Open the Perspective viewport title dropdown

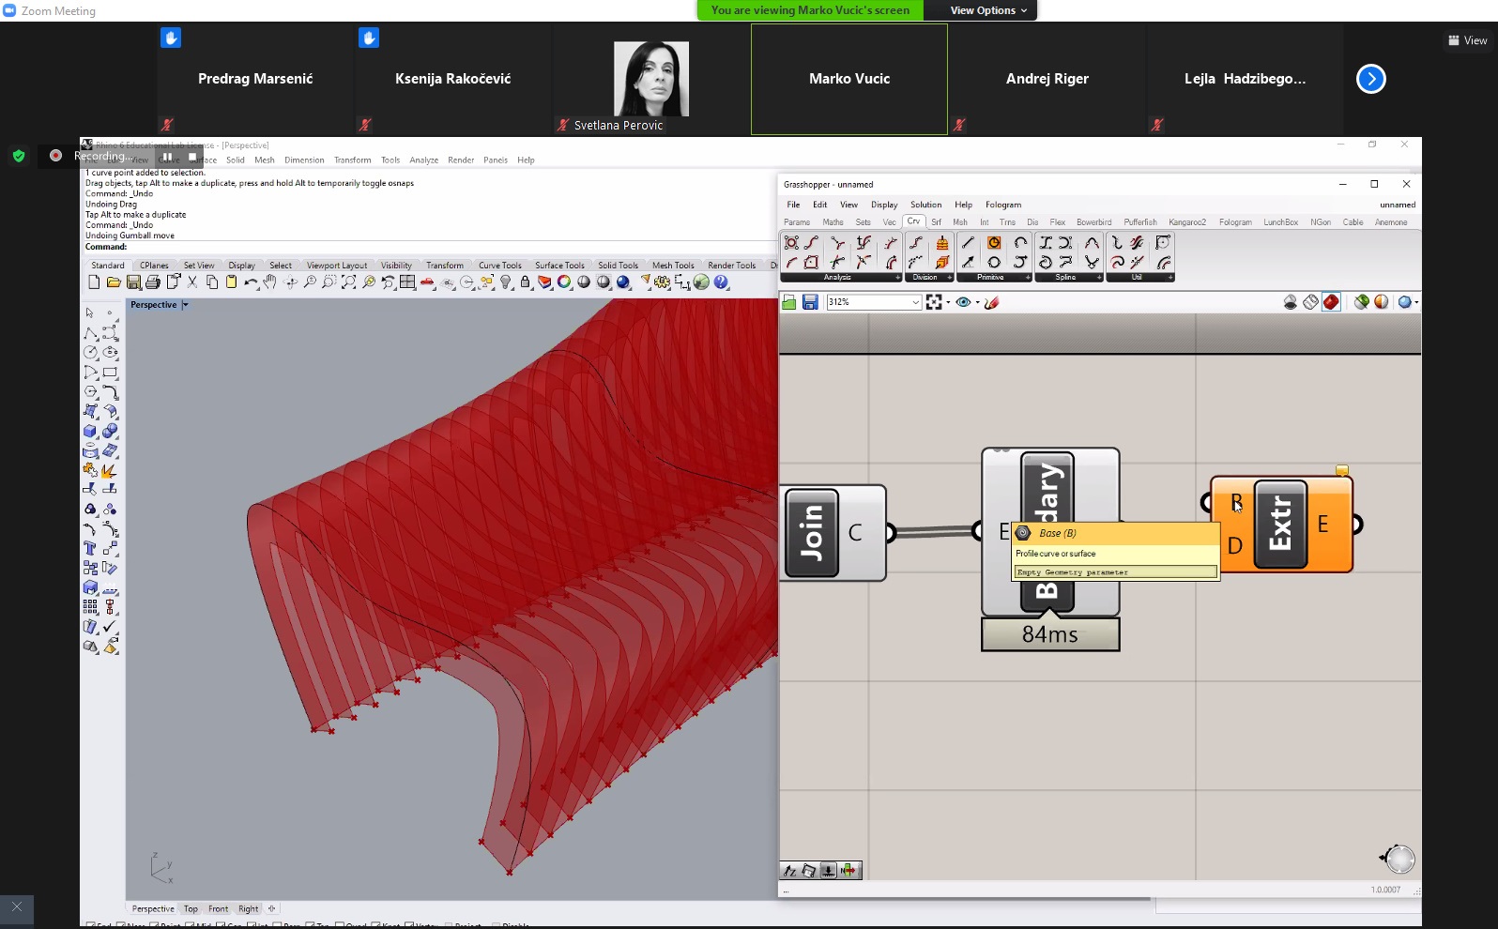point(185,305)
